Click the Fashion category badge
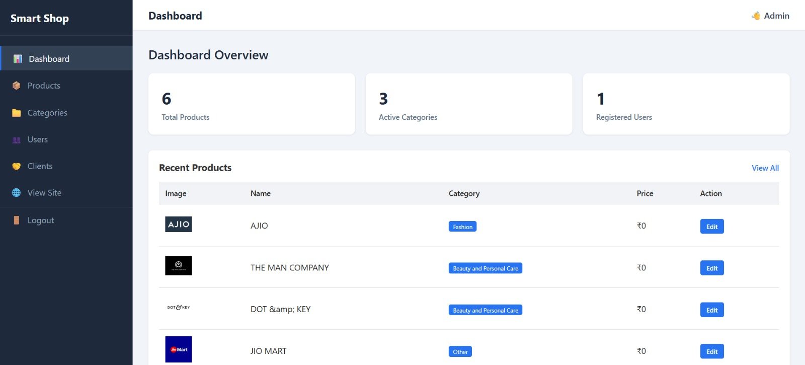The image size is (805, 365). [x=462, y=227]
